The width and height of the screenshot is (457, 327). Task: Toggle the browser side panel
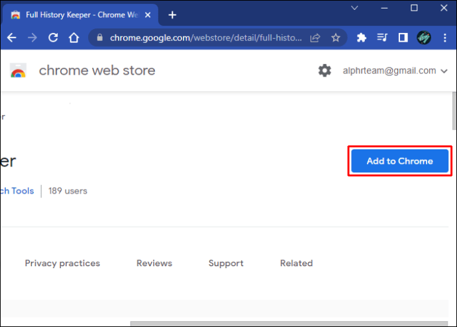coord(403,38)
